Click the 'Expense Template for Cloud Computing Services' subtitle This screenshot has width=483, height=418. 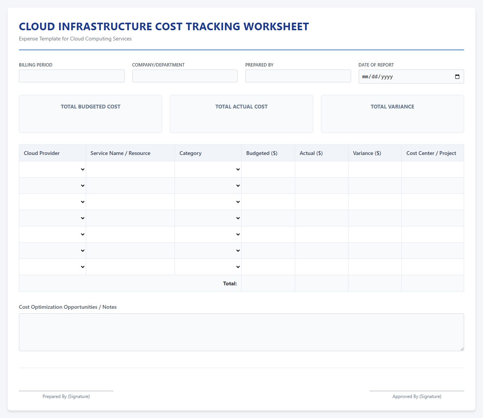pos(75,39)
